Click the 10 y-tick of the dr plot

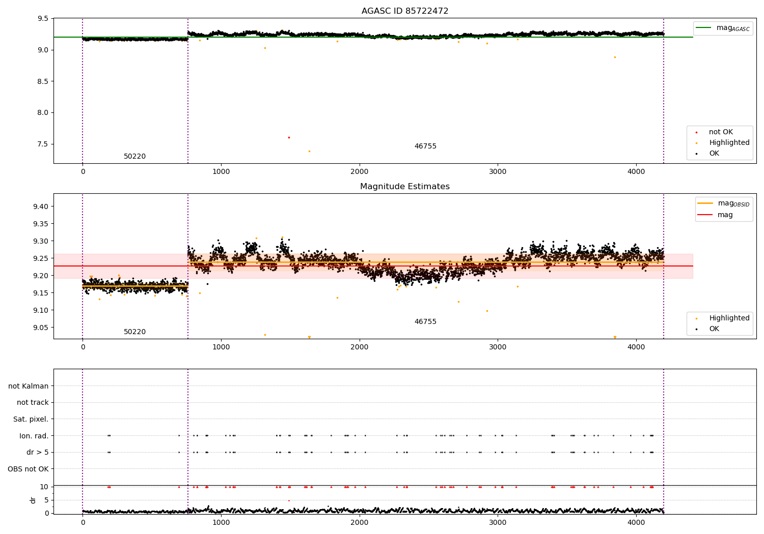point(44,487)
